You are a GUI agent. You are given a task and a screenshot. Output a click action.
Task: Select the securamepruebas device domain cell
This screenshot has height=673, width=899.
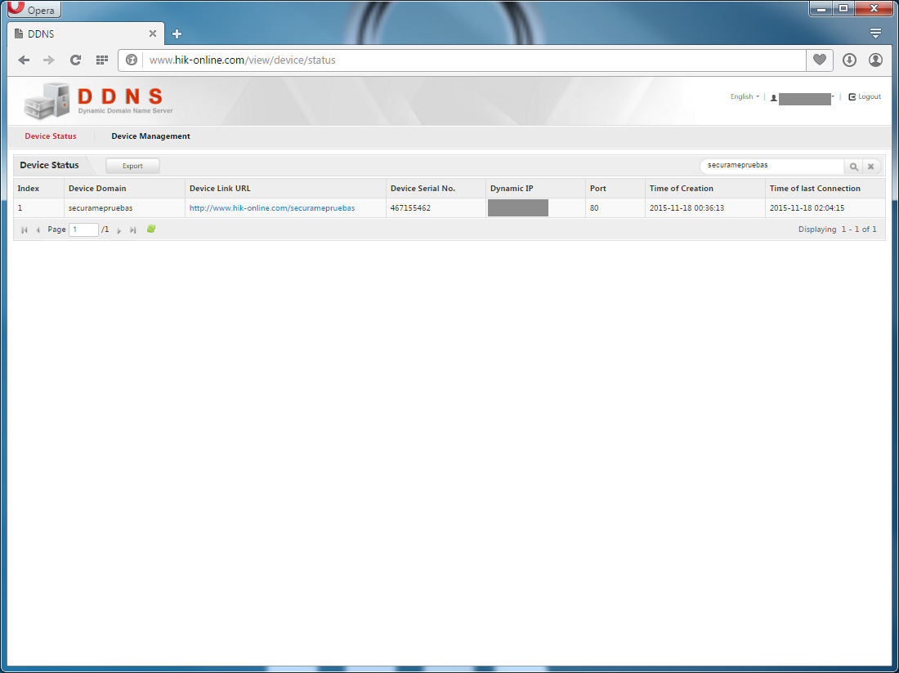(124, 208)
